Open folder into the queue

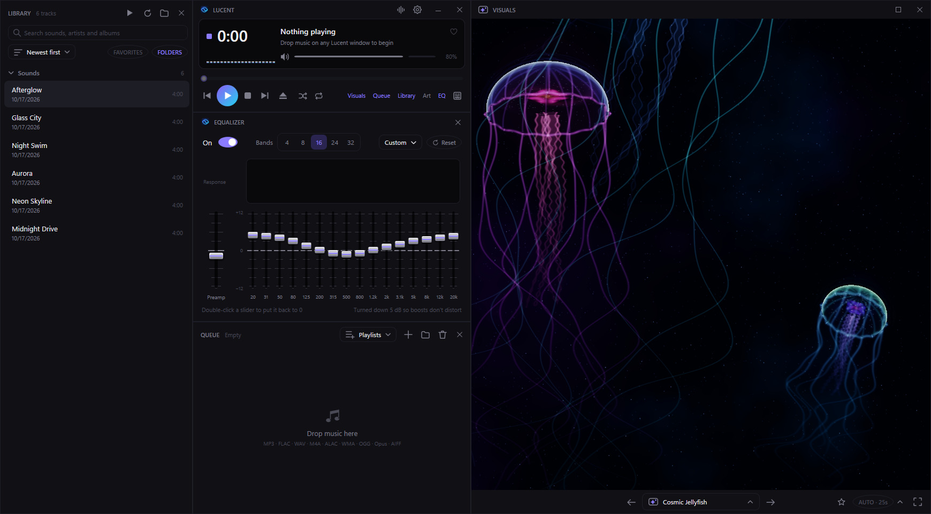coord(425,334)
